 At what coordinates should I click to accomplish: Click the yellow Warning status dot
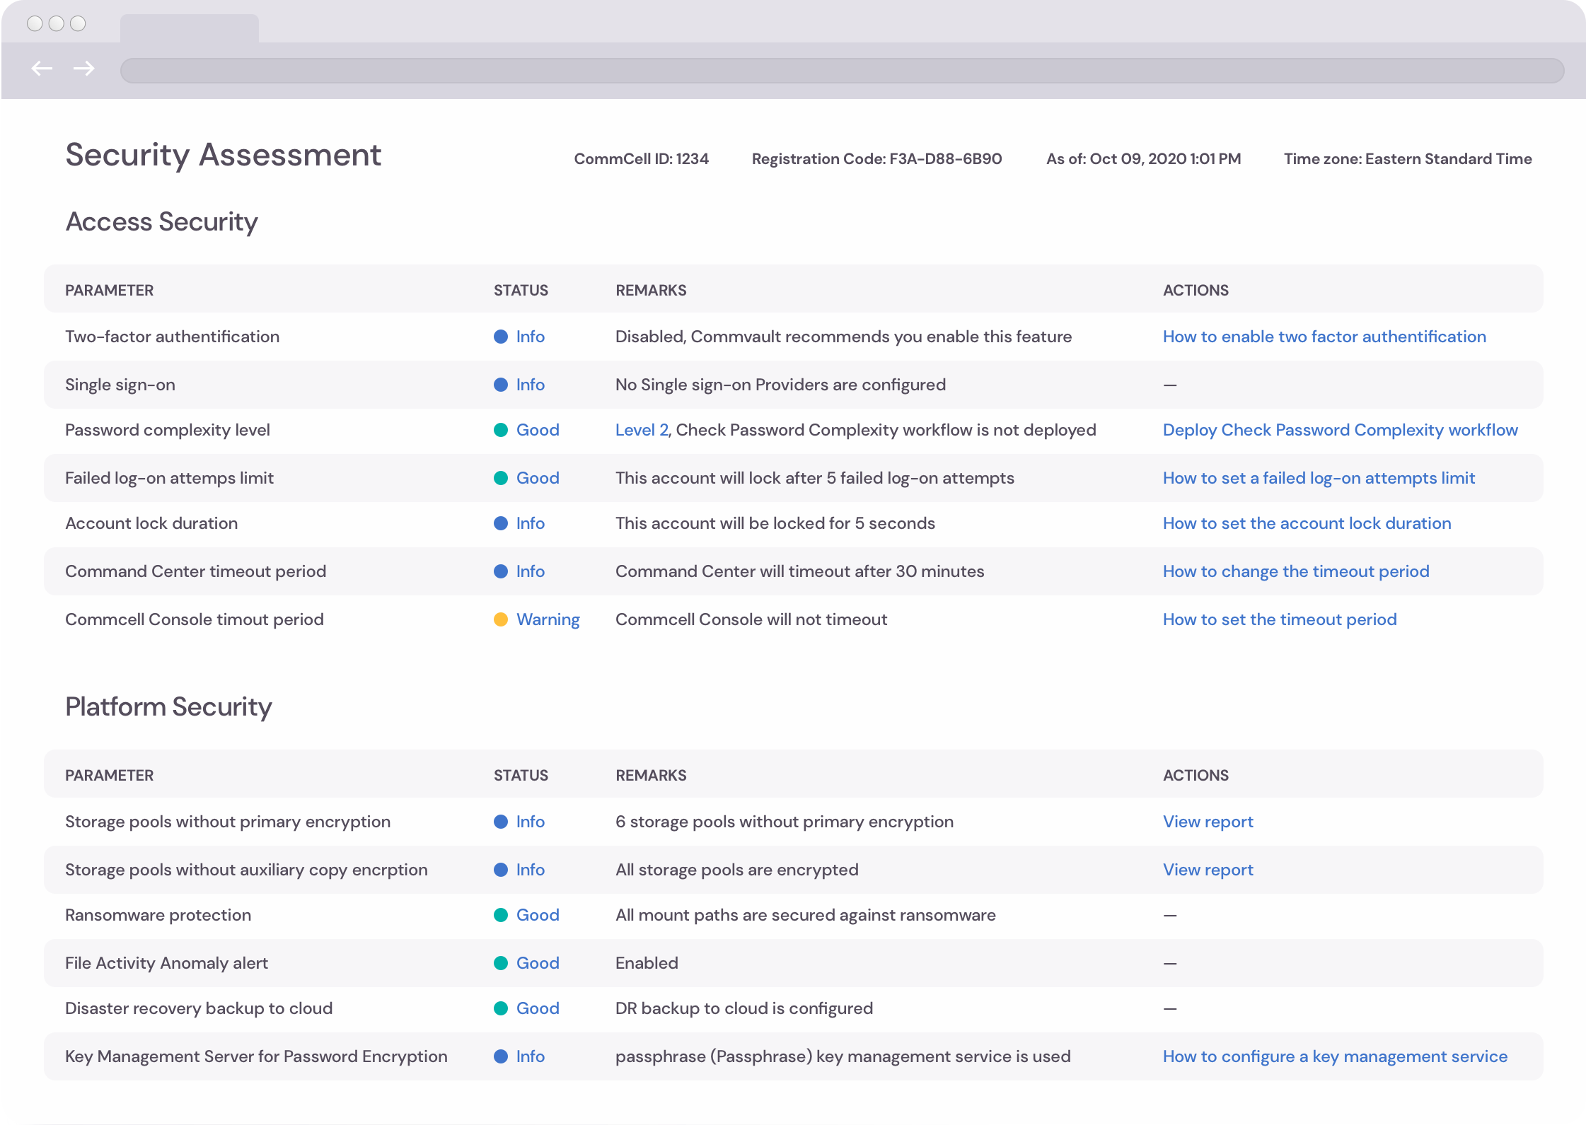[501, 619]
